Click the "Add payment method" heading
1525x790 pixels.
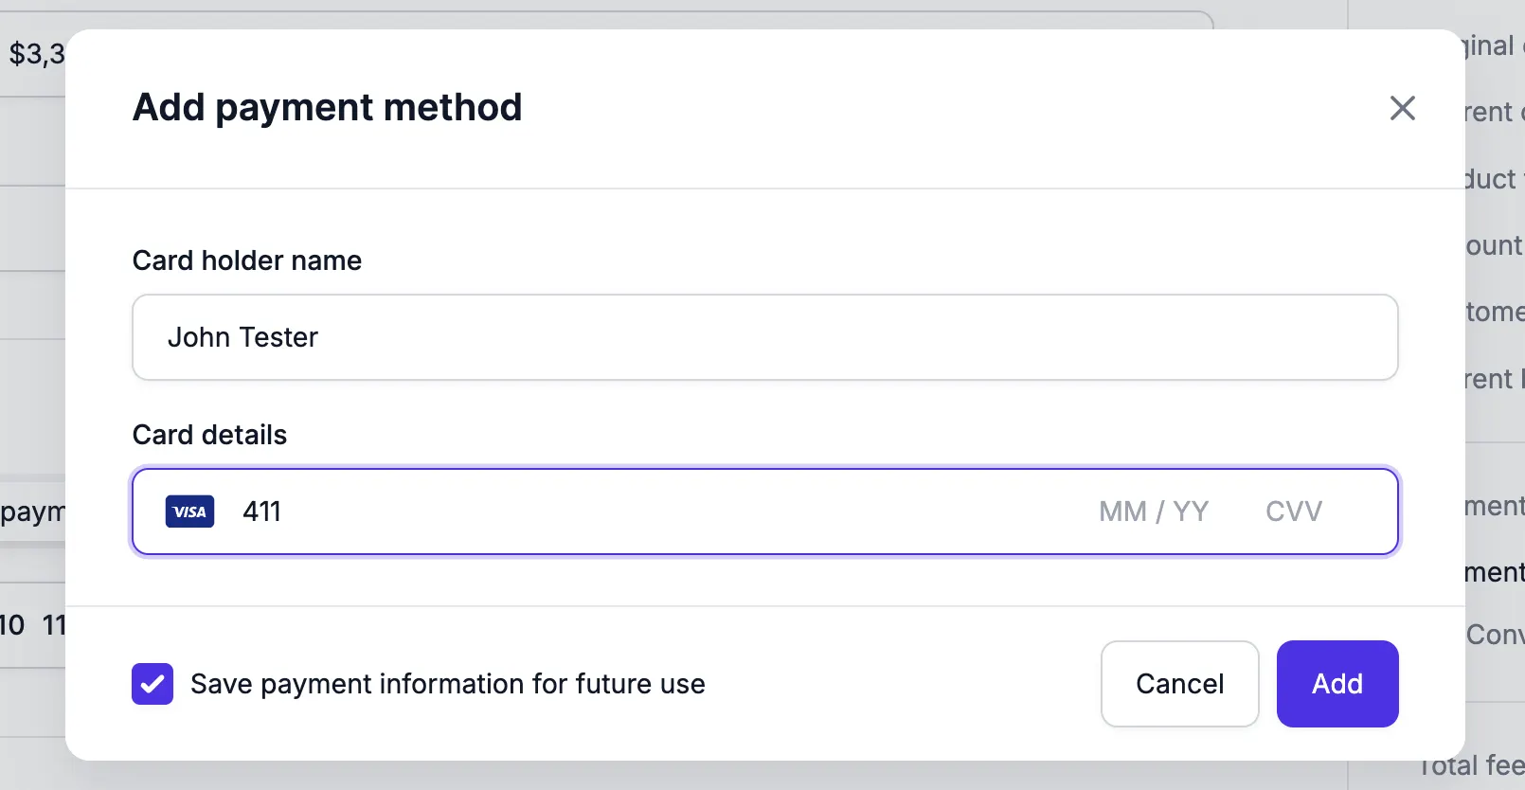(x=327, y=107)
